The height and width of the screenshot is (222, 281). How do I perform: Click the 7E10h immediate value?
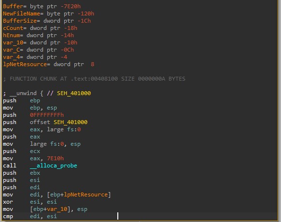tap(55, 158)
